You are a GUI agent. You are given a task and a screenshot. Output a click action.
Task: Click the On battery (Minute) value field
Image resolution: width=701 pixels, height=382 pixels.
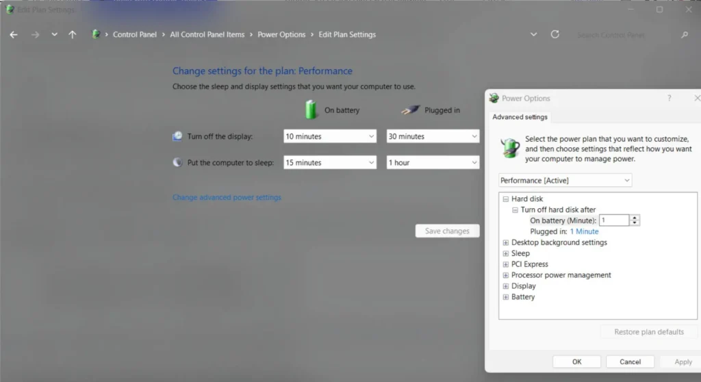point(614,220)
